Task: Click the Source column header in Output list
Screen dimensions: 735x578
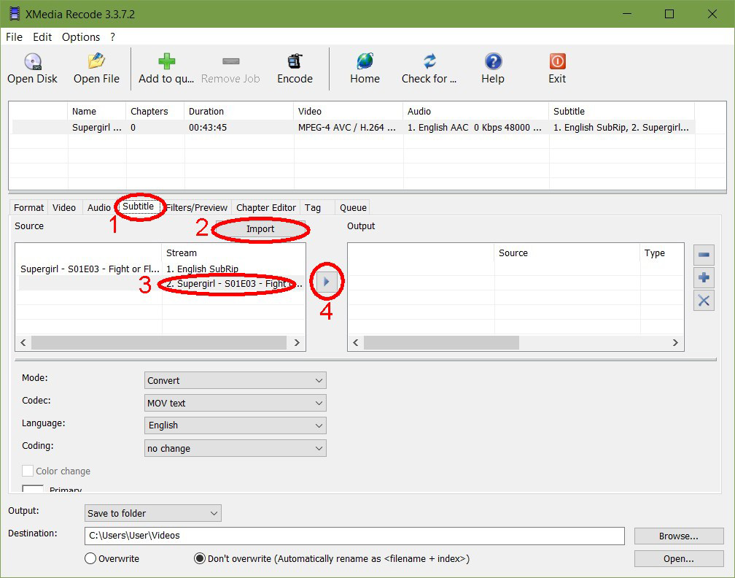Action: (x=567, y=253)
